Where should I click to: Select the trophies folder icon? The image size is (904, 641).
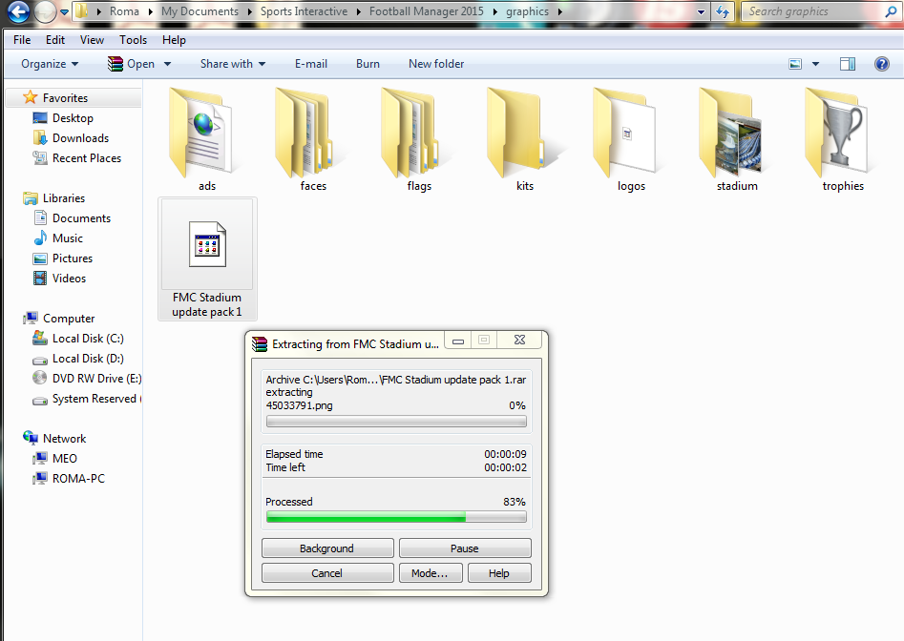[837, 134]
